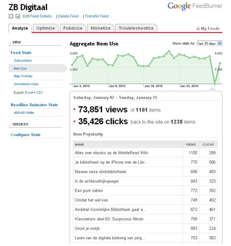The width and height of the screenshot is (231, 246).
Task: Click the RSS feed icon under ZB Digitaal
Action: pyautogui.click(x=11, y=16)
